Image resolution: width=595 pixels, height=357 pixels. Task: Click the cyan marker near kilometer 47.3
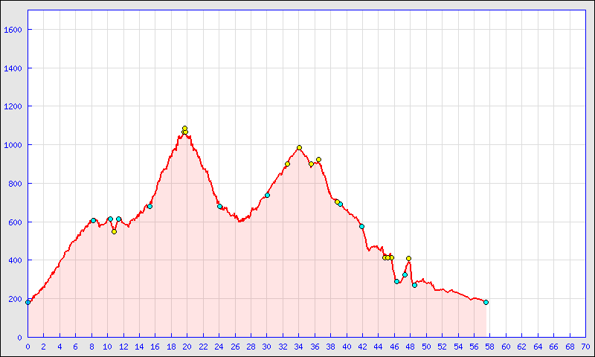[405, 274]
